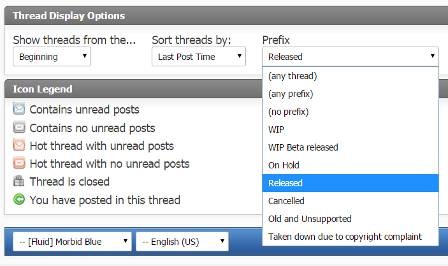Choose 'Taken down due to copyright complaint'
Screen dimensions: 448x266
(x=345, y=237)
